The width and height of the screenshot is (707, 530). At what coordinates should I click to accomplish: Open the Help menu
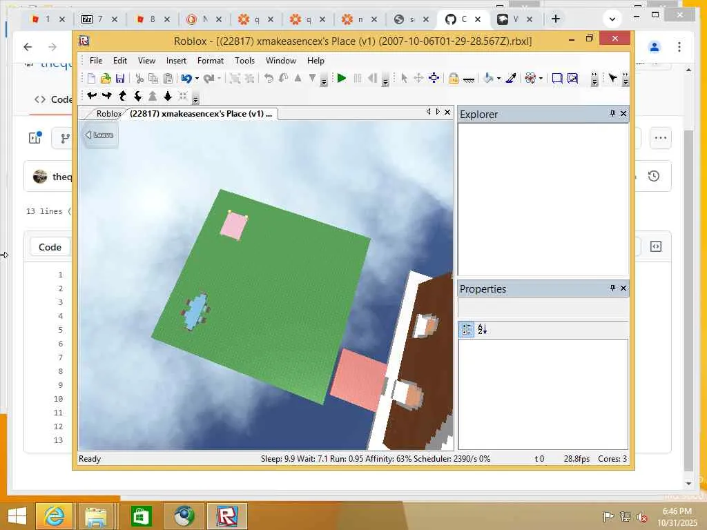316,61
